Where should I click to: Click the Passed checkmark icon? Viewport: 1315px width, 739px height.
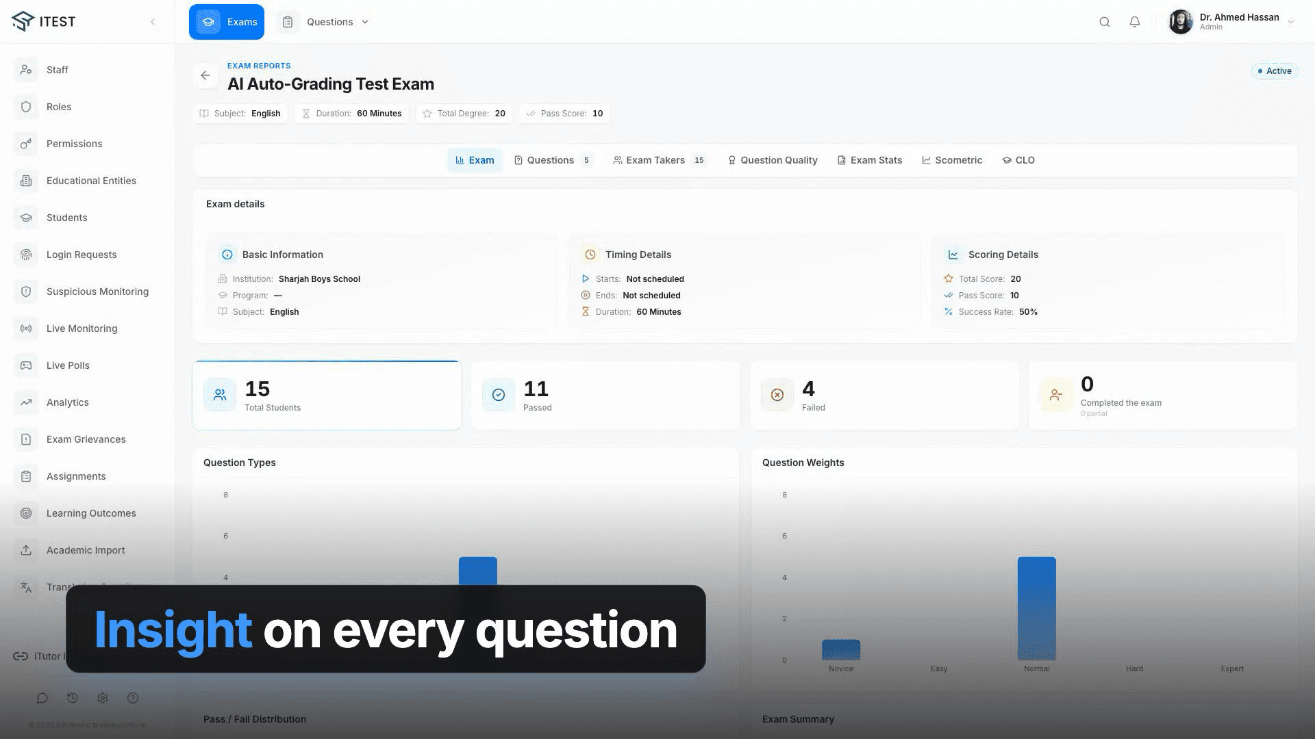(499, 395)
